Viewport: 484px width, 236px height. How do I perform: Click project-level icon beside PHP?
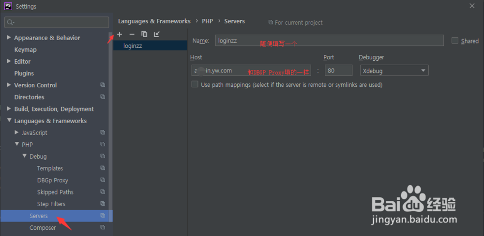click(x=103, y=144)
